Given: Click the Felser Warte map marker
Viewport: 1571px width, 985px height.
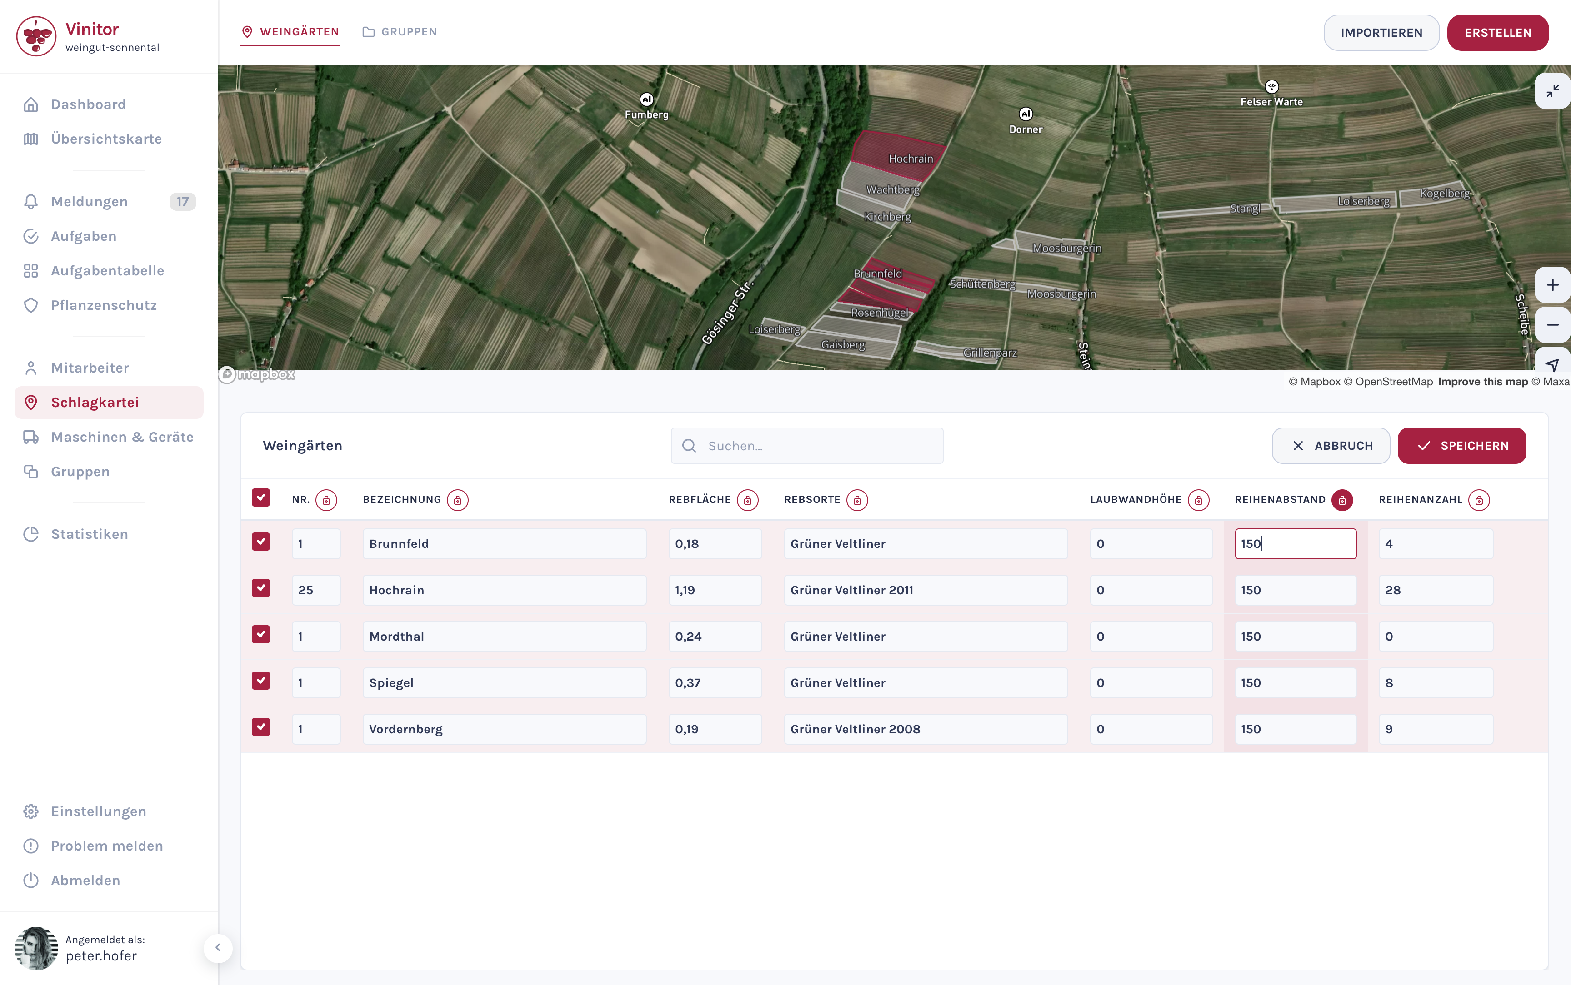Looking at the screenshot, I should 1271,87.
